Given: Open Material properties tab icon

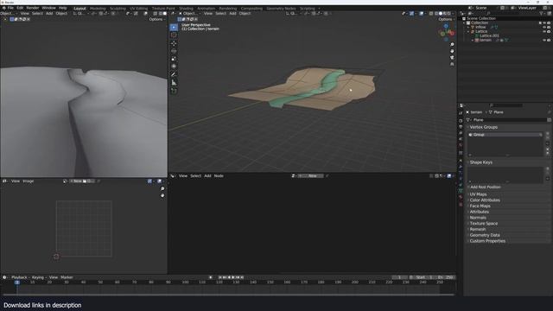Looking at the screenshot, I should coord(461,197).
